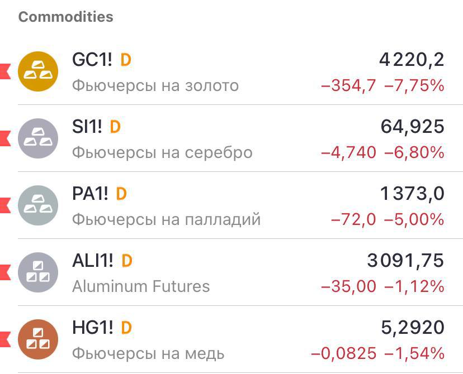Click the red marker beside the SI1! row

point(4,138)
